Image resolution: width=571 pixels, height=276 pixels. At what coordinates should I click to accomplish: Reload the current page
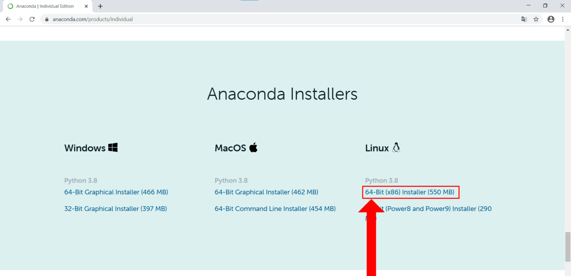point(32,19)
